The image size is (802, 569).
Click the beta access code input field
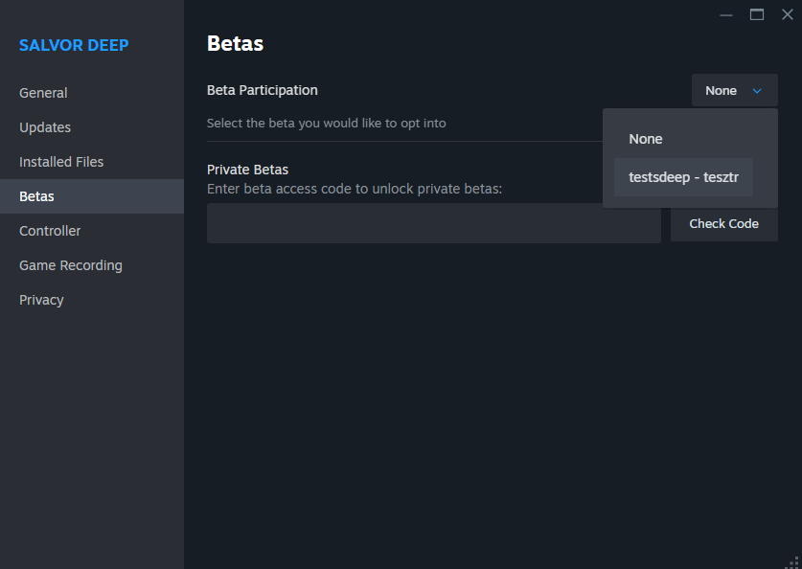tap(433, 223)
